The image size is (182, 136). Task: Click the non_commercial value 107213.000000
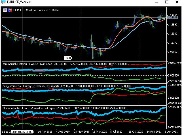coord(122,86)
